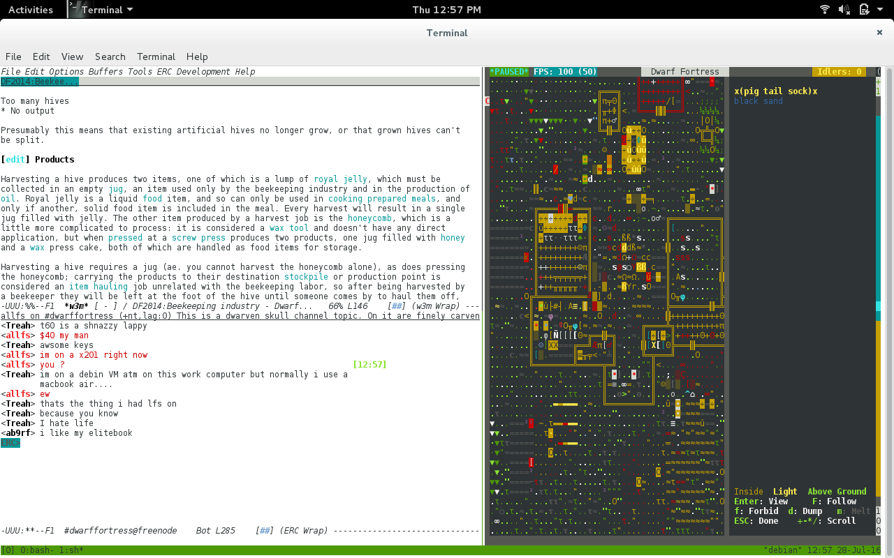Click the Enter: View option
Screen dimensions: 894x558
tap(761, 502)
